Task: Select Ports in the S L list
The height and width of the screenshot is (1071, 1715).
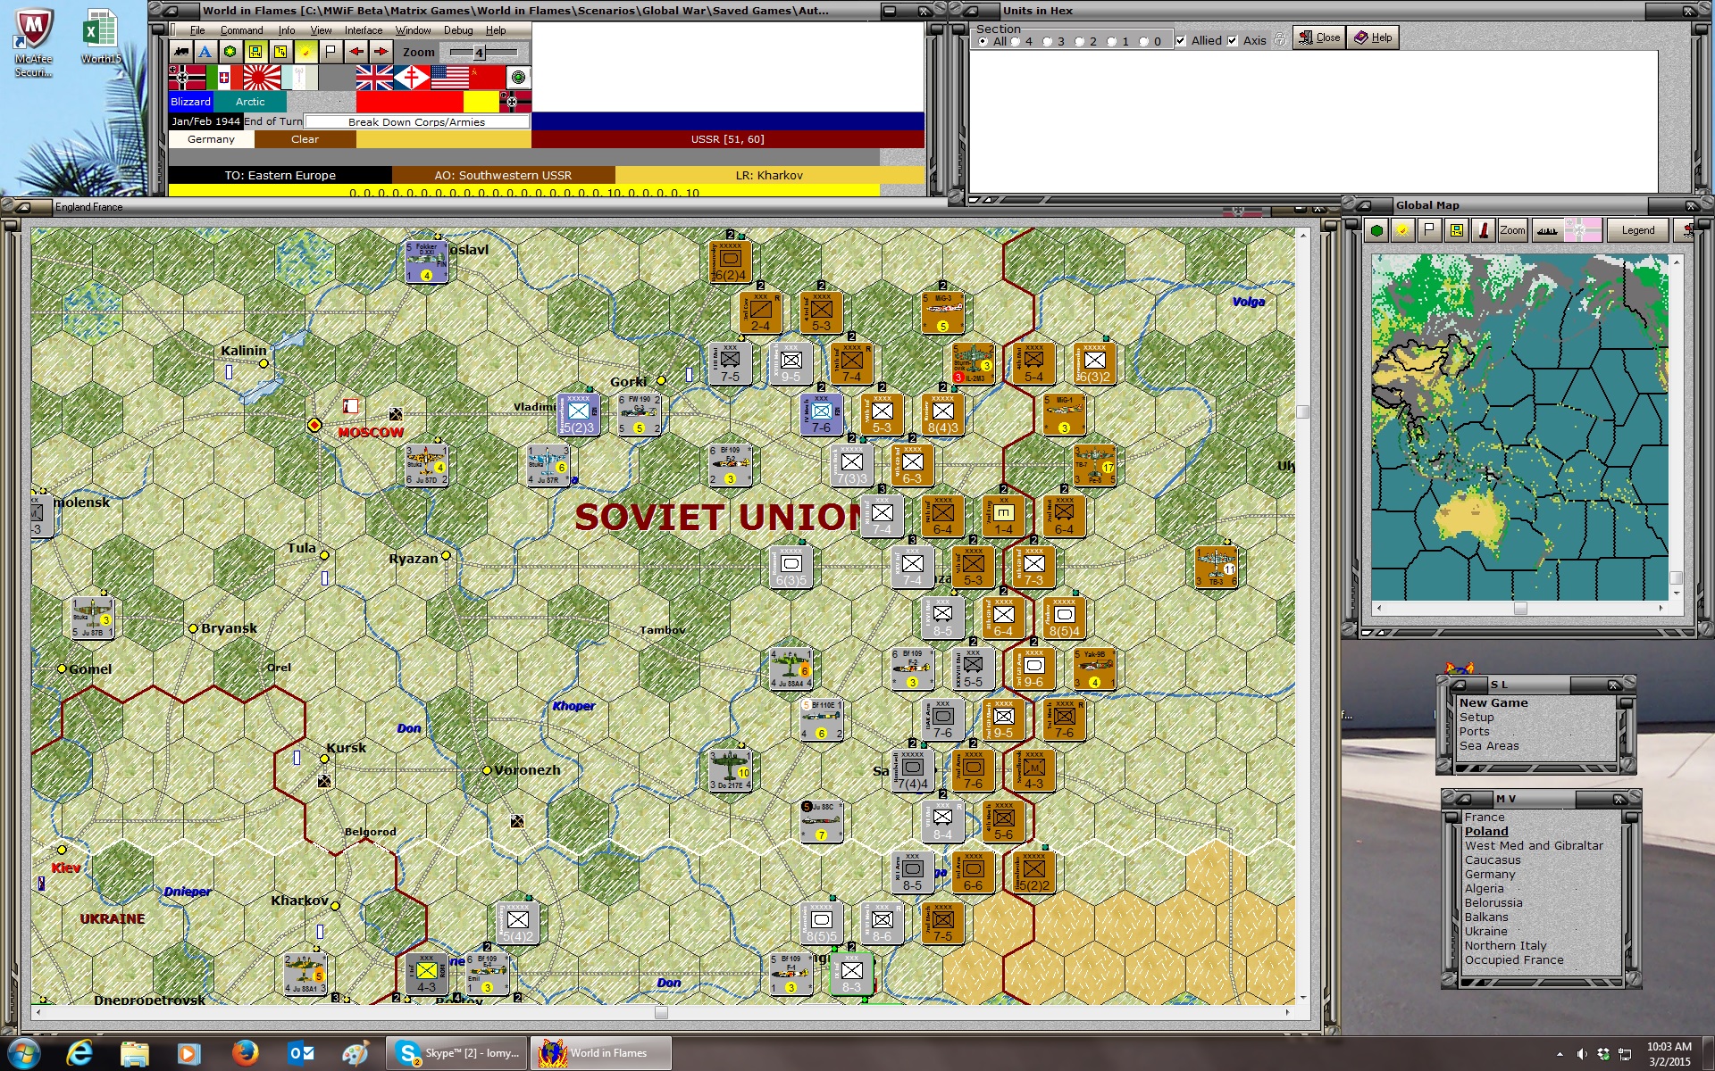Action: click(1474, 732)
